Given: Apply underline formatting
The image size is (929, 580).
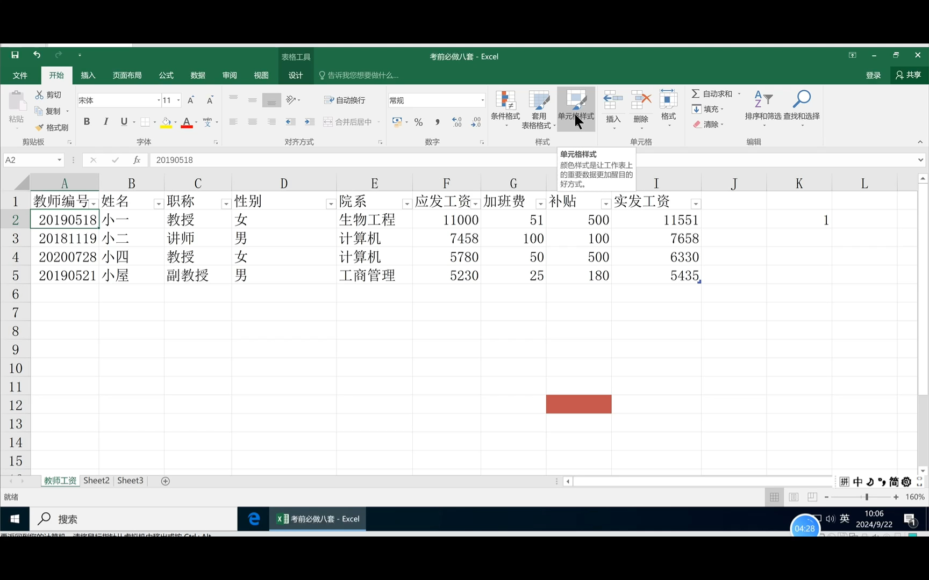Looking at the screenshot, I should 124,122.
